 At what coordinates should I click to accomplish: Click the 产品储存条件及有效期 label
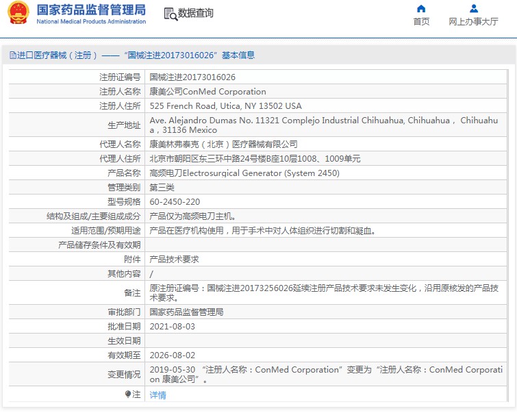pyautogui.click(x=99, y=245)
